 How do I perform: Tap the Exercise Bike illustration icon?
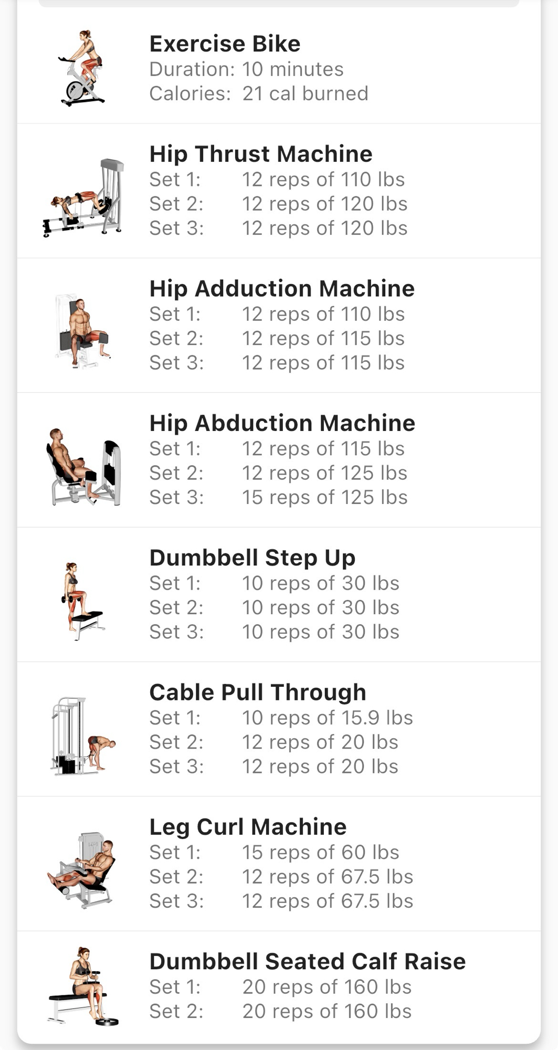[82, 68]
